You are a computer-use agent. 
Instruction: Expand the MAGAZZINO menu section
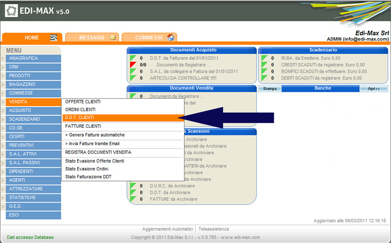(33, 85)
